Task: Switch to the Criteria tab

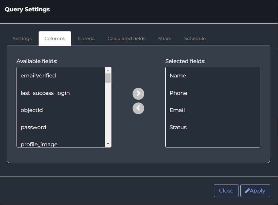Action: point(86,39)
